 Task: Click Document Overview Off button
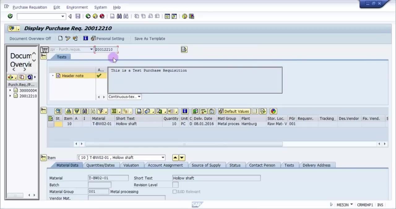click(x=30, y=39)
